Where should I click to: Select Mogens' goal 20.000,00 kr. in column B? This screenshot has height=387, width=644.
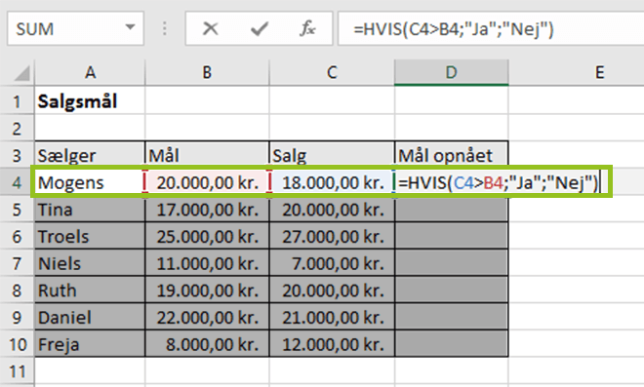[x=207, y=182]
